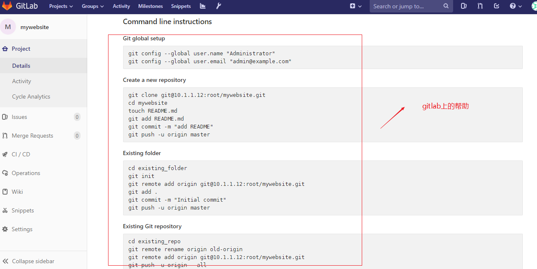Open Activity in top navigation
The image size is (537, 269).
[x=121, y=6]
